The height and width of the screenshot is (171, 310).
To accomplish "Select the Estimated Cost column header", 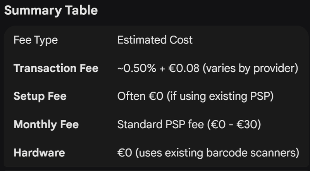I will click(155, 40).
